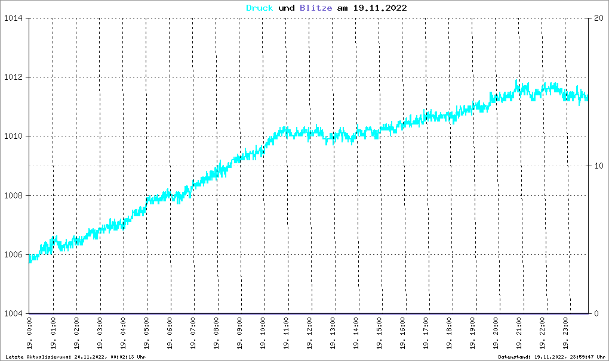Click time label '19. 10:00'
The width and height of the screenshot is (609, 361).
tap(263, 333)
